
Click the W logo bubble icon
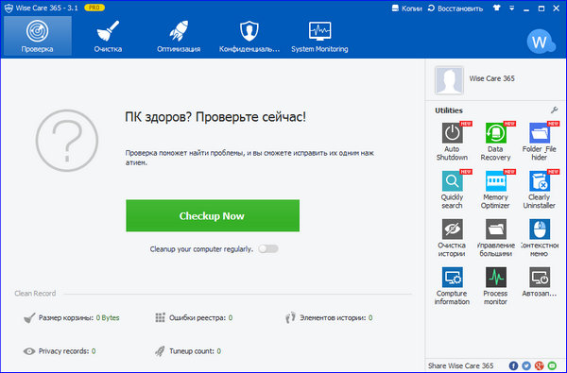[x=541, y=42]
